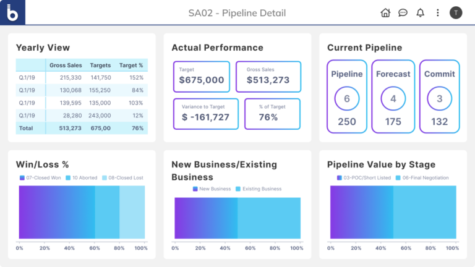This screenshot has width=475, height=267.
Task: Toggle the 03-POC/Short Listed legend entry
Action: 366,178
